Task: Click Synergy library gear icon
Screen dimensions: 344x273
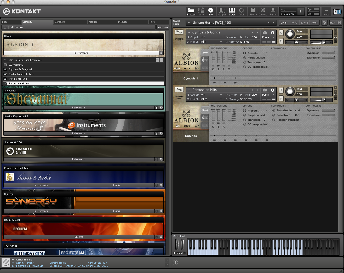Action: (161, 211)
